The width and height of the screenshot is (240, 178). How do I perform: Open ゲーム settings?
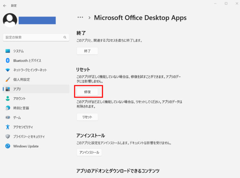[x=36, y=117]
